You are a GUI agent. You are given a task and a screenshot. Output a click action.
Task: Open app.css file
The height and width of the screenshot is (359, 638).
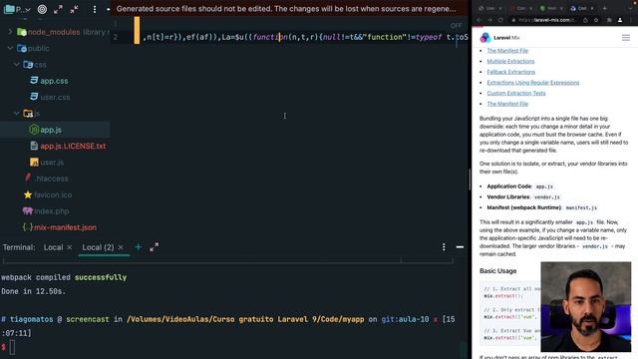pos(54,81)
